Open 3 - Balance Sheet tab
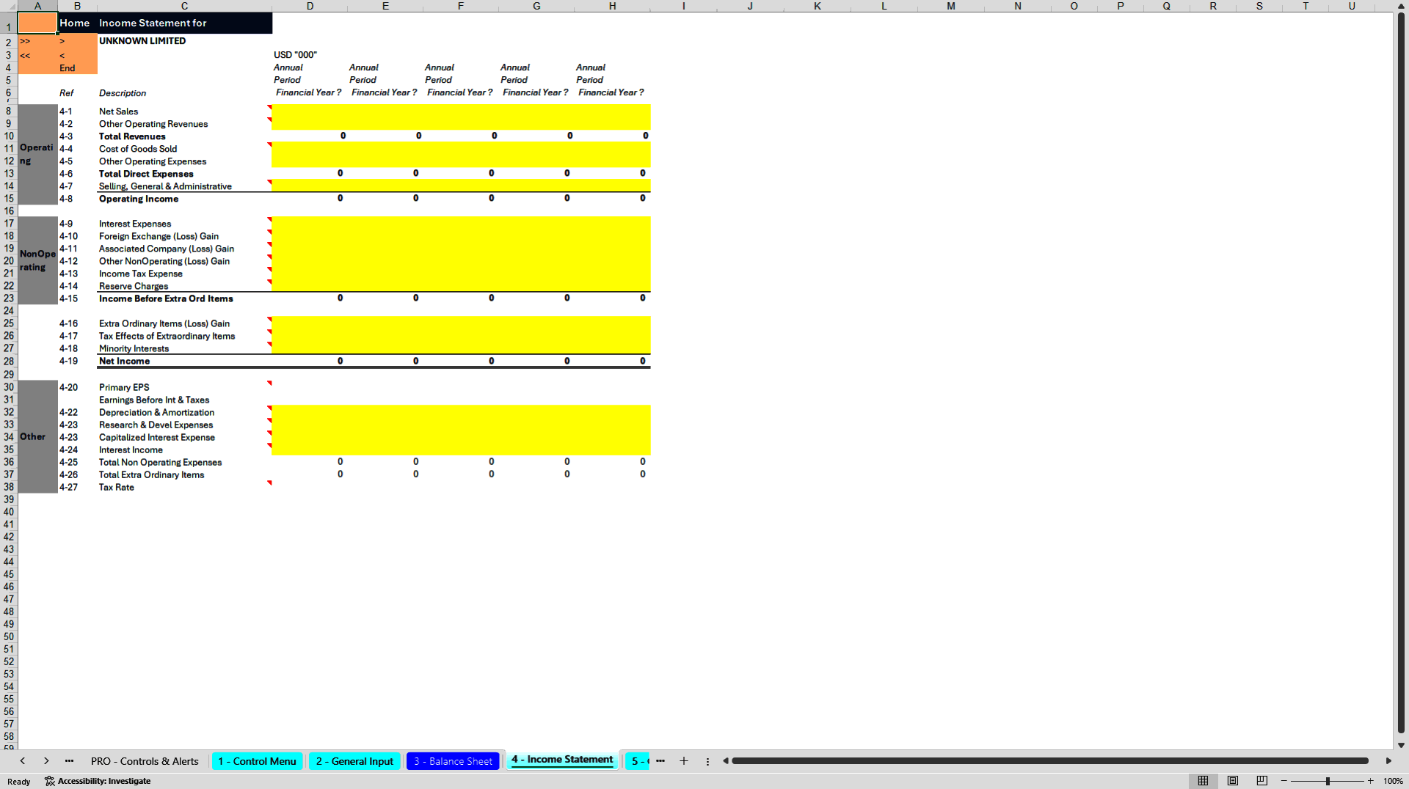Screen dimensions: 1409x789 tap(453, 761)
